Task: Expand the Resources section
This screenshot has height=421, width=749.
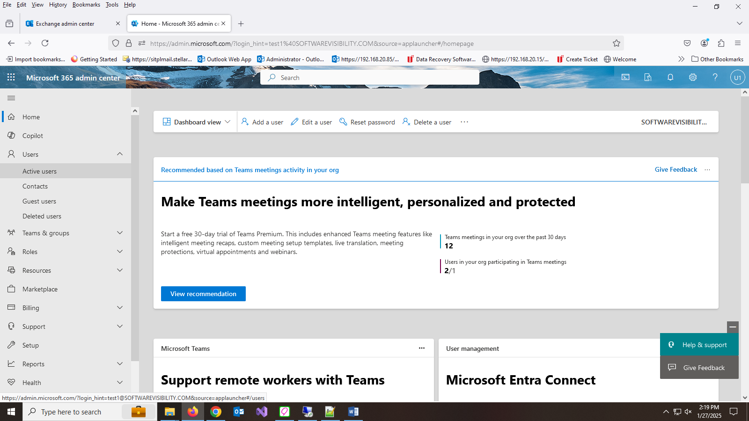Action: [x=120, y=270]
